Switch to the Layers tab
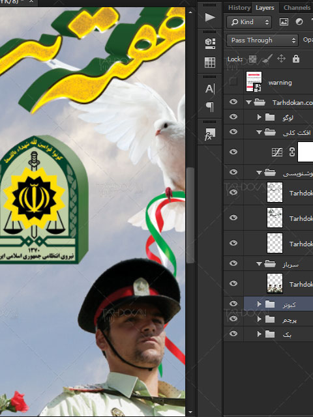313x417 pixels. point(265,8)
